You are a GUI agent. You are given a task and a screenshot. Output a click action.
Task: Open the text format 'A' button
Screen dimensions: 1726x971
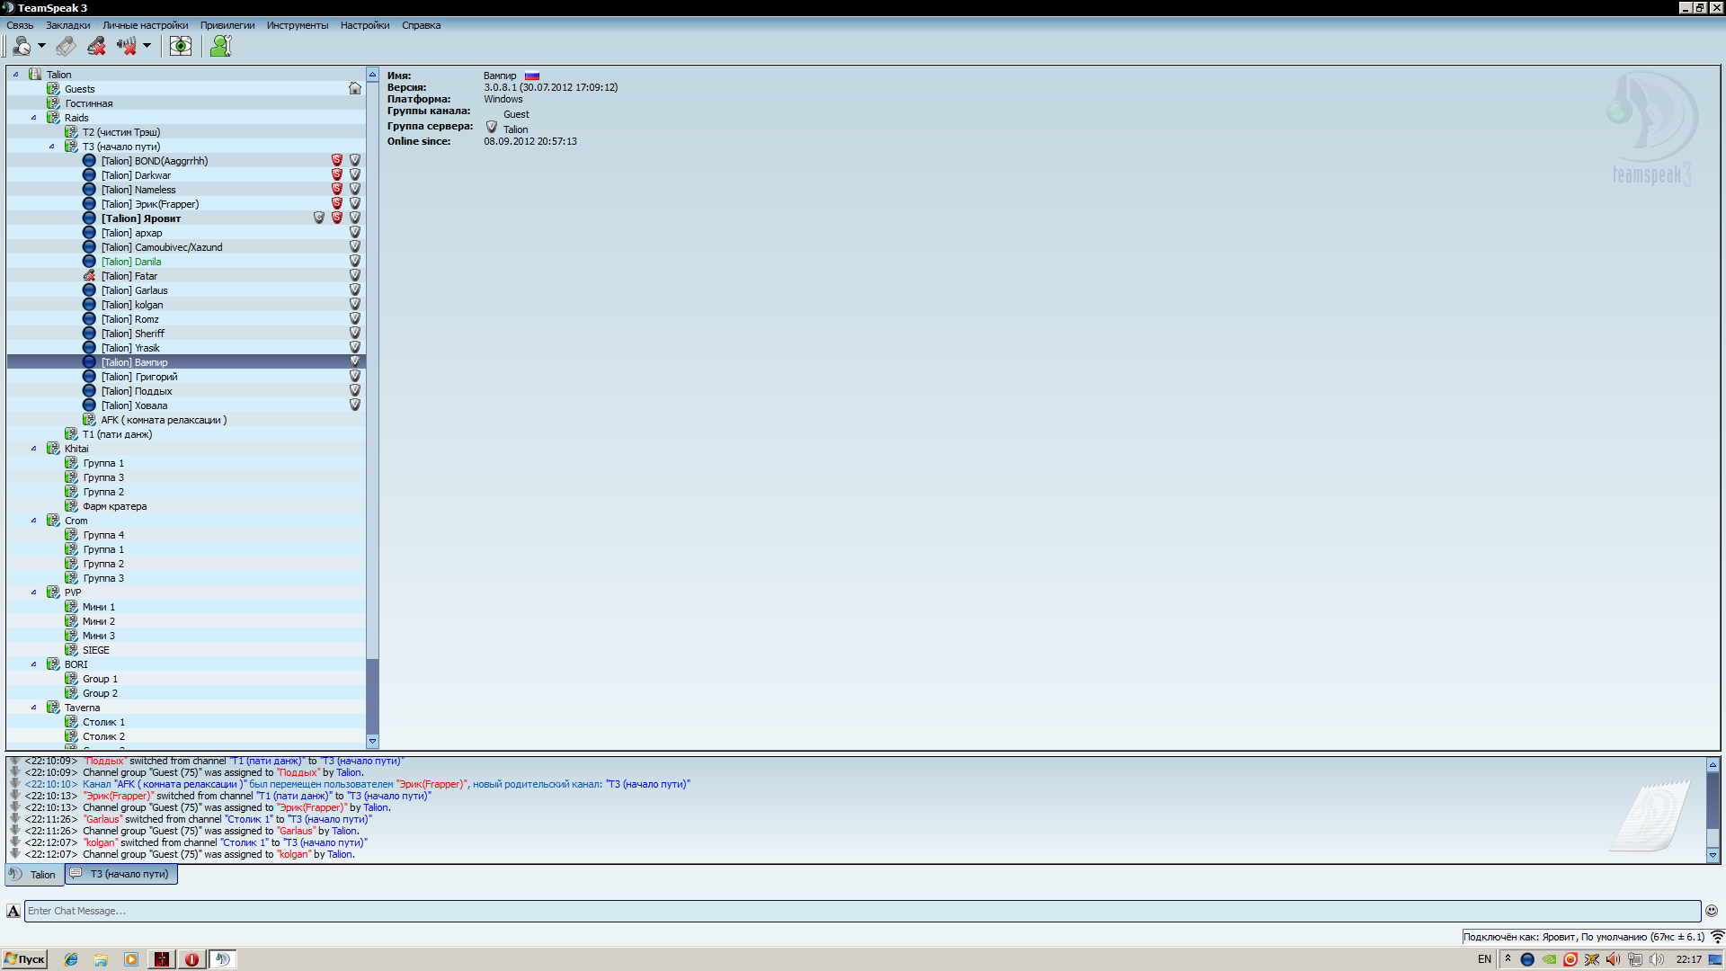click(x=13, y=911)
